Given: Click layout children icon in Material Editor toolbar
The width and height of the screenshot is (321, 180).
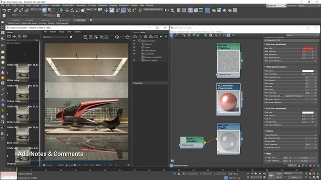Looking at the screenshot, I should point(220,35).
